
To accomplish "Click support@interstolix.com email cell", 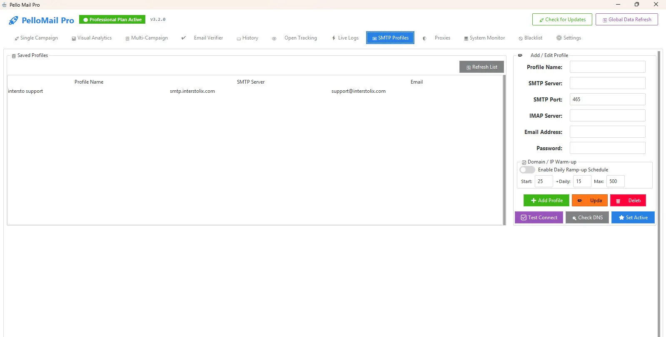I will pyautogui.click(x=359, y=91).
